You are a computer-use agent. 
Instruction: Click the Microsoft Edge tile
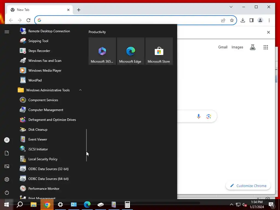pyautogui.click(x=130, y=51)
